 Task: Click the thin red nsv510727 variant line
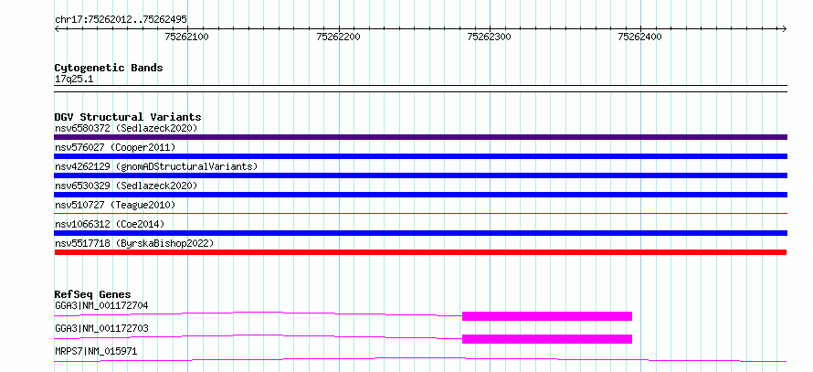pos(420,213)
